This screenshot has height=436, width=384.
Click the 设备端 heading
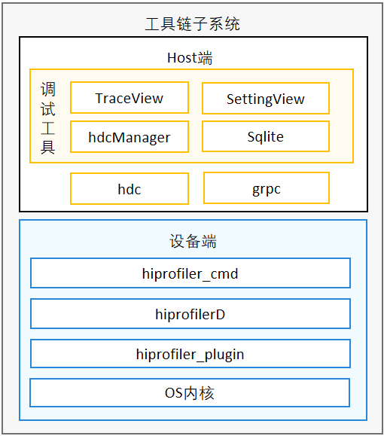pyautogui.click(x=193, y=241)
